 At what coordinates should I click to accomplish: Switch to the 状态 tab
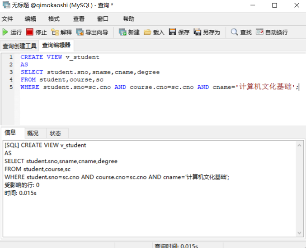click(x=57, y=133)
